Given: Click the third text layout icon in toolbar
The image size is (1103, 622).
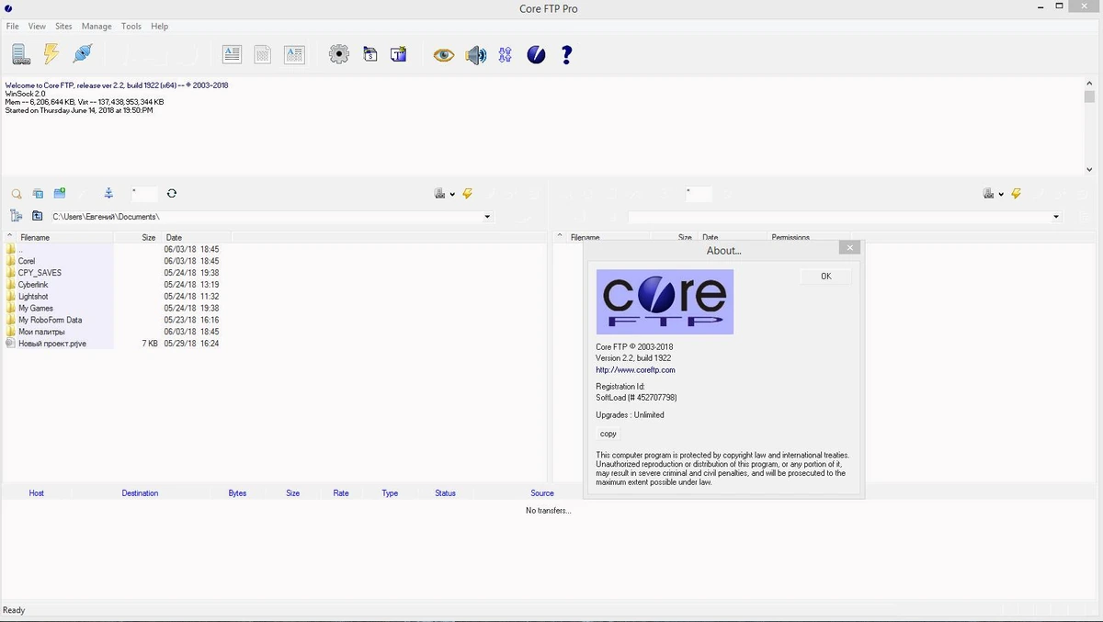Looking at the screenshot, I should (294, 55).
